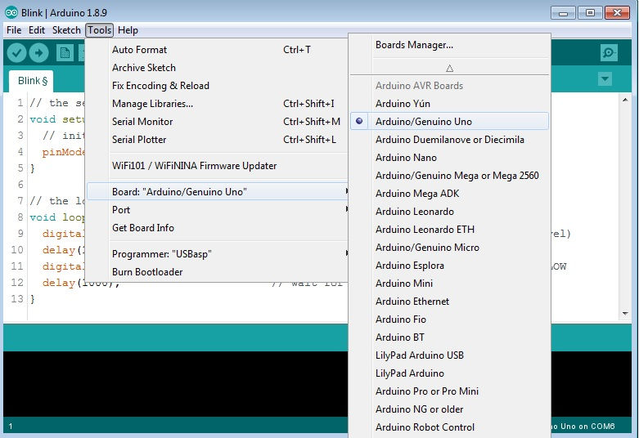Viewport: 639px width, 438px height.
Task: Select the Arduino/Genuino Uno radio option
Action: tap(449, 121)
